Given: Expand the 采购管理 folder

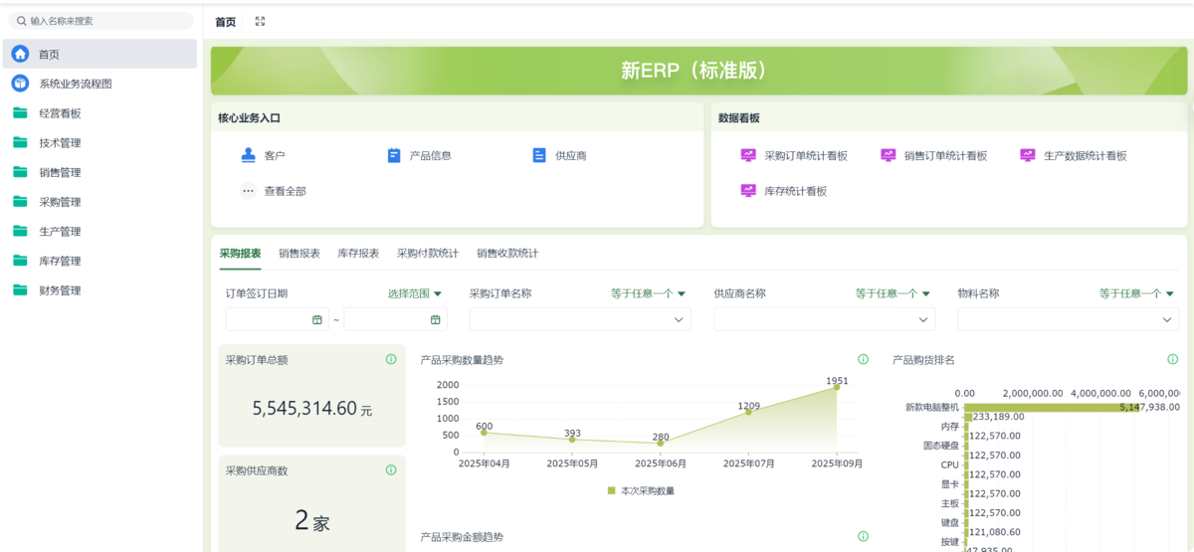Looking at the screenshot, I should coord(60,202).
